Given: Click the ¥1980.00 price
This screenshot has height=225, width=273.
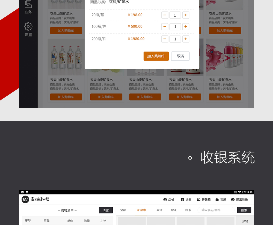Looking at the screenshot, I should 136,39.
